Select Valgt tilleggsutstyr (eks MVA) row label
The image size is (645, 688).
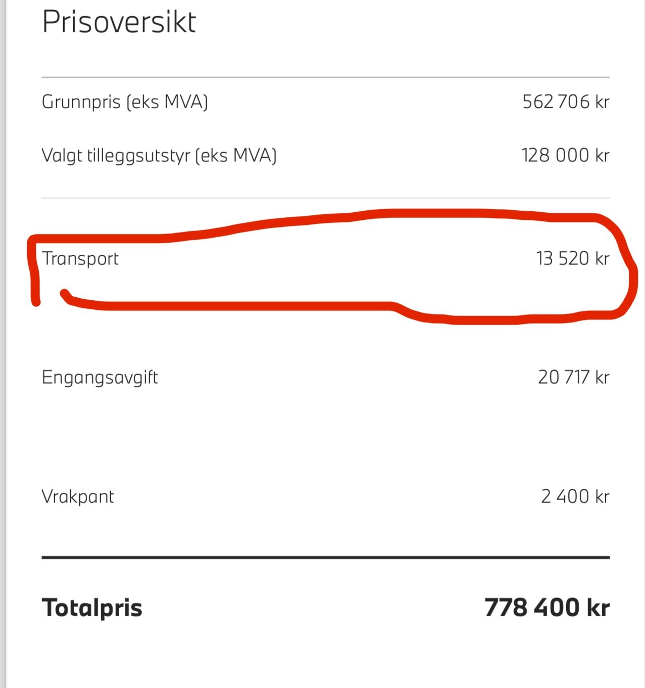(x=159, y=155)
